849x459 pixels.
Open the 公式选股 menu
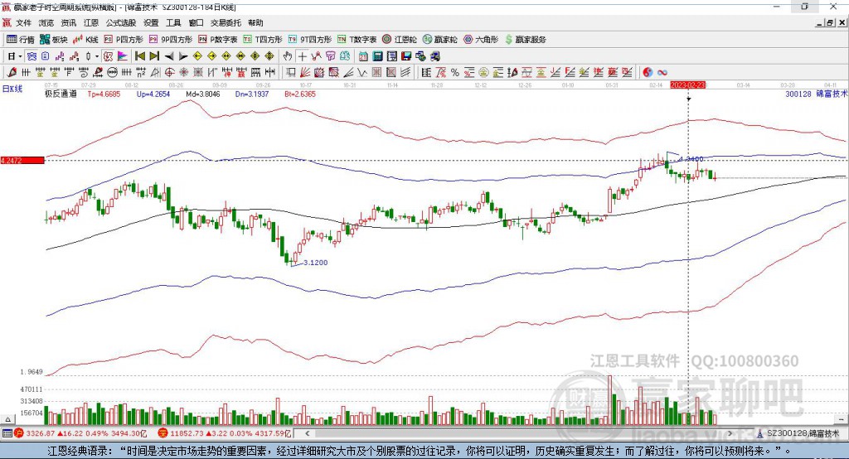pos(121,22)
